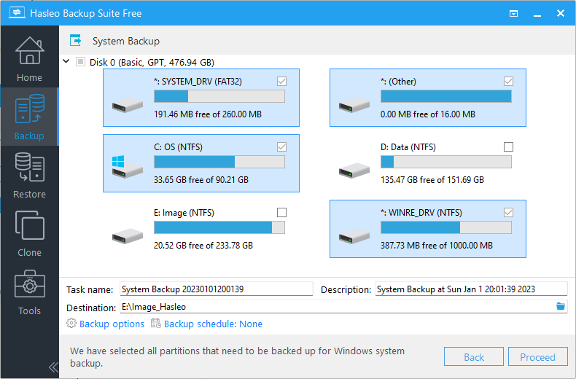Click the Task name input field
This screenshot has height=379, width=576.
pyautogui.click(x=216, y=289)
